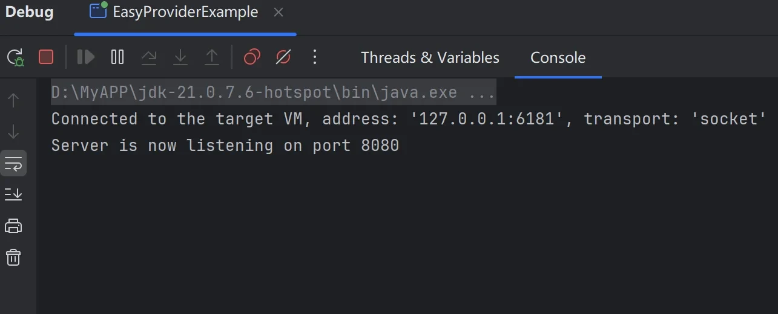Open the View Breakpoints dialog icon

tap(252, 57)
